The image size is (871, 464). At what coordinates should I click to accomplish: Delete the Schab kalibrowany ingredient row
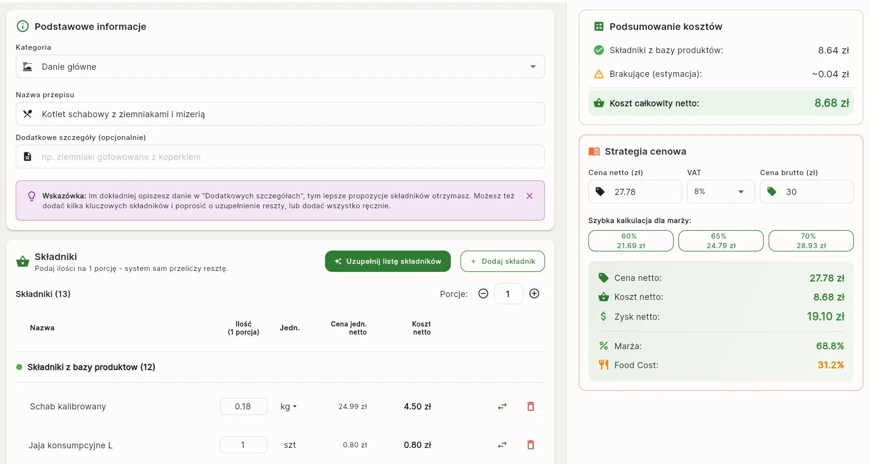coord(530,407)
